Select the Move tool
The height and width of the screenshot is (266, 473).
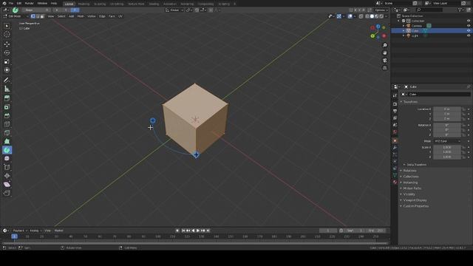pos(7,44)
